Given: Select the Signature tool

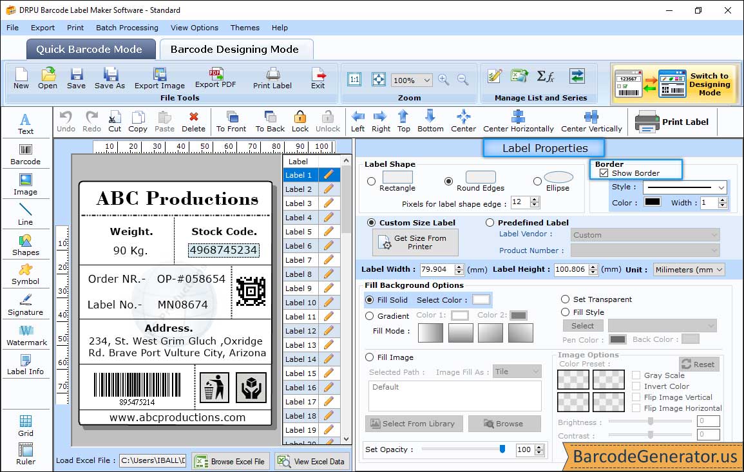Looking at the screenshot, I should (x=26, y=305).
